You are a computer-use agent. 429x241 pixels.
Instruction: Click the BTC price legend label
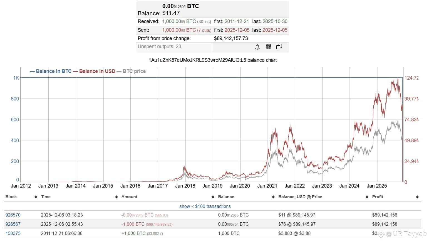click(x=134, y=71)
